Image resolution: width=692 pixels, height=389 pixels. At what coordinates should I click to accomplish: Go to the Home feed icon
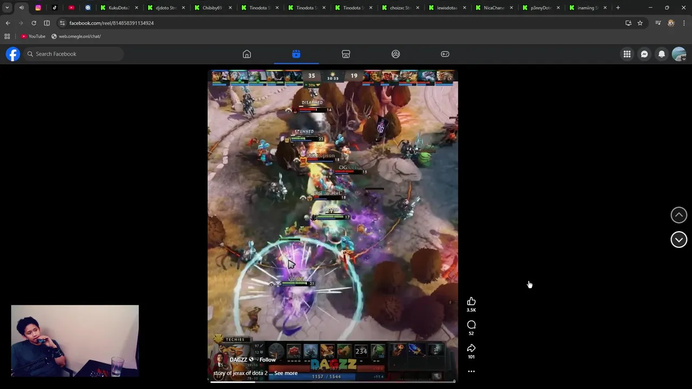tap(247, 54)
